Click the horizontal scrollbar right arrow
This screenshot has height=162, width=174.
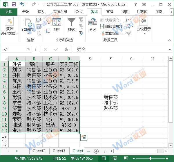coord(166,151)
